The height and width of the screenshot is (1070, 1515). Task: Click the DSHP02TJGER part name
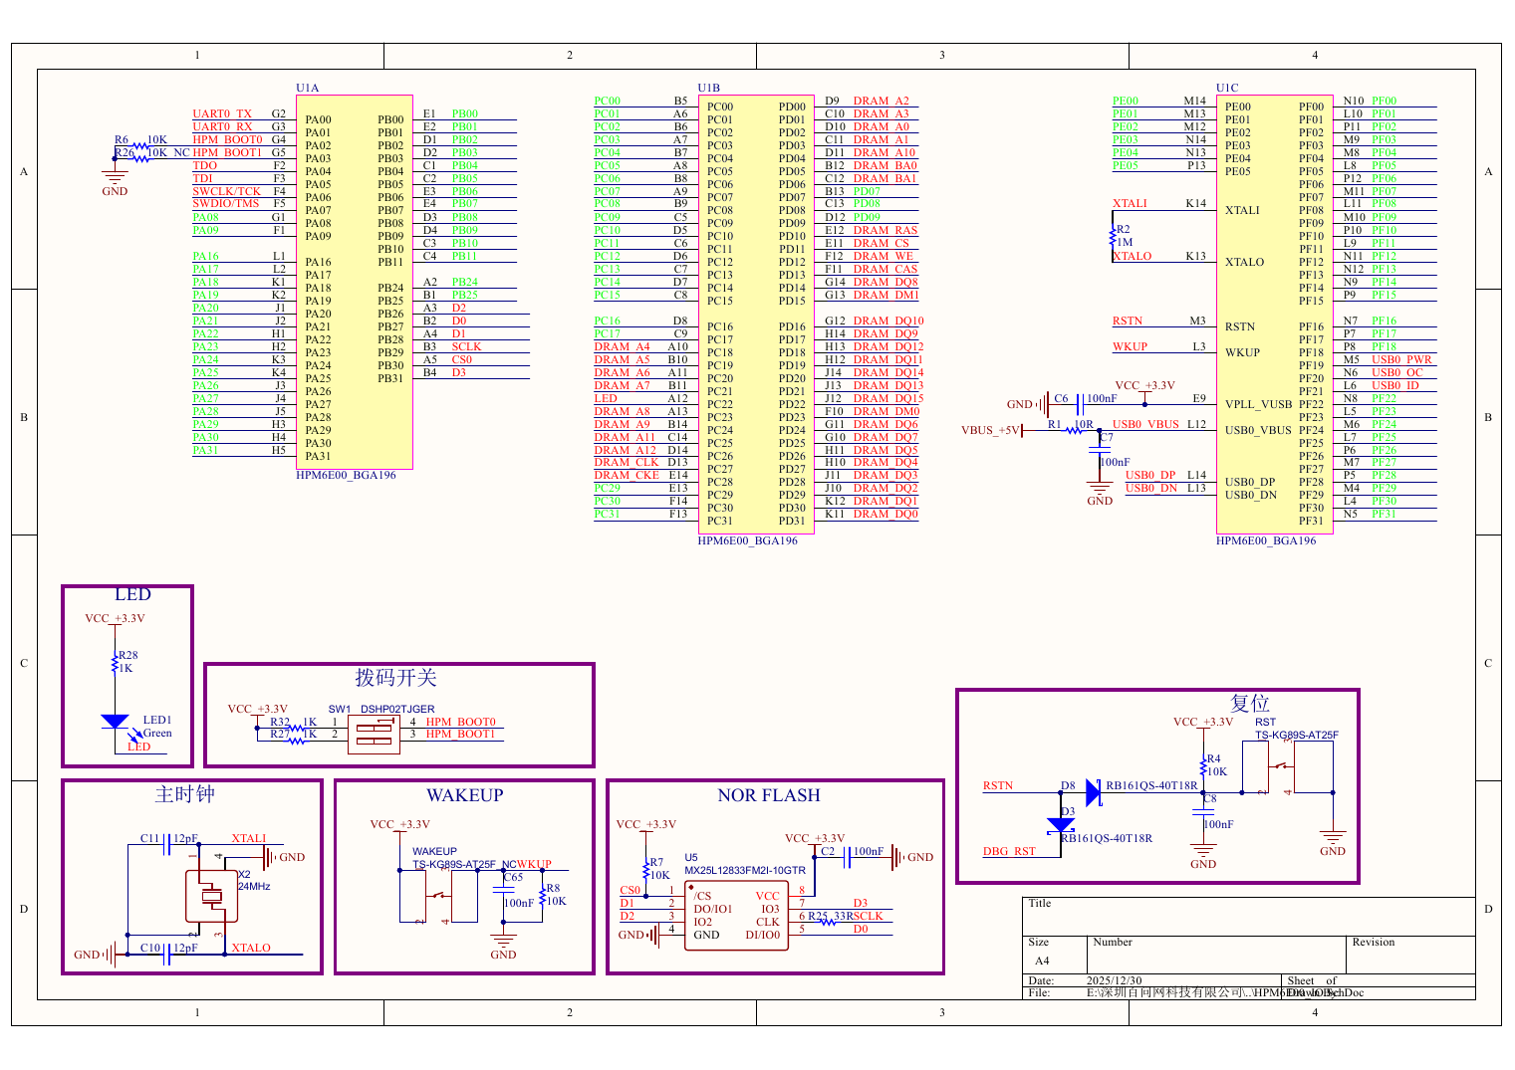pyautogui.click(x=397, y=710)
